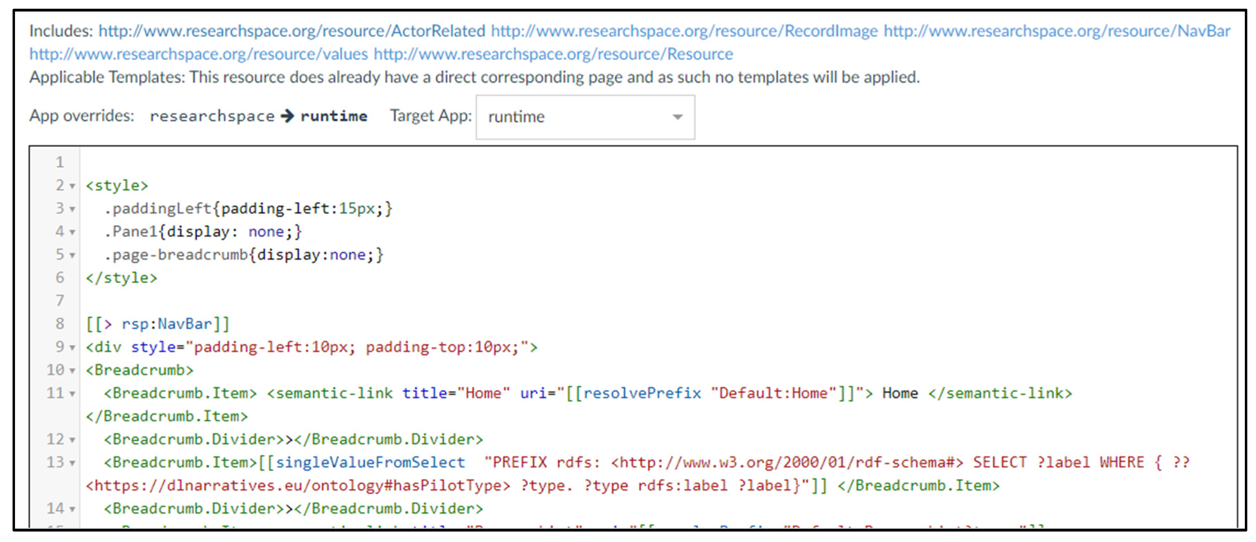Fold the Breadcrumb.Divider on line 12

[72, 440]
